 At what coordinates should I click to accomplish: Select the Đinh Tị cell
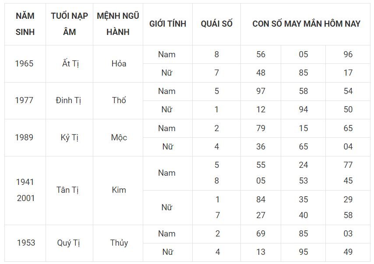coord(69,101)
